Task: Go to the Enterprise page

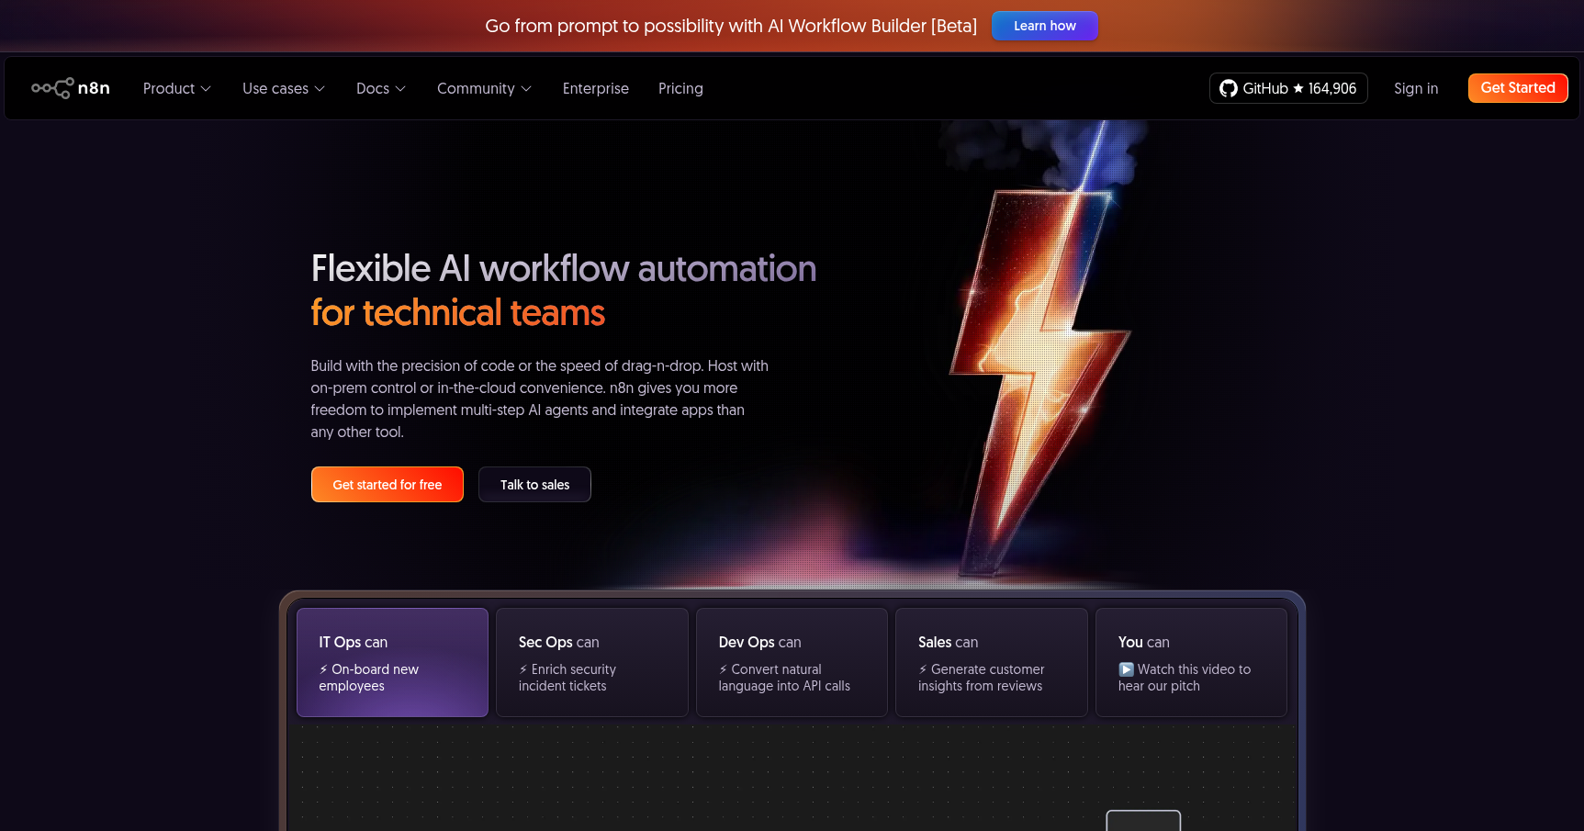Action: click(x=595, y=88)
